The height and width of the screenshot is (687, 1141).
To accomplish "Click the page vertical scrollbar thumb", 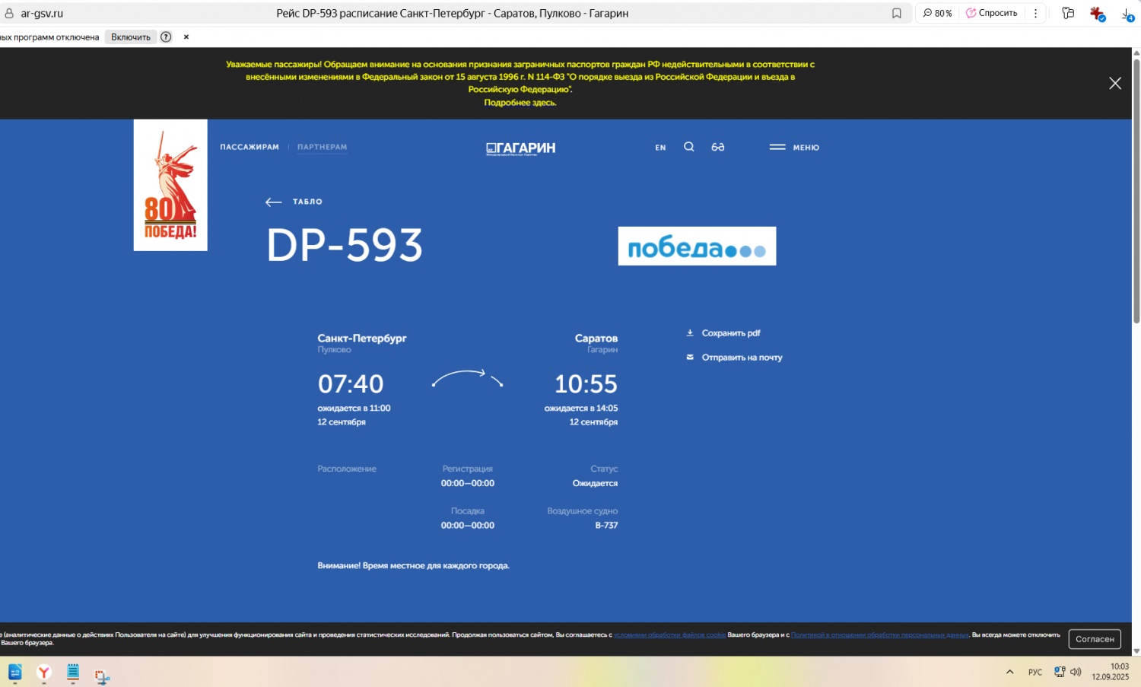I will [x=1136, y=190].
